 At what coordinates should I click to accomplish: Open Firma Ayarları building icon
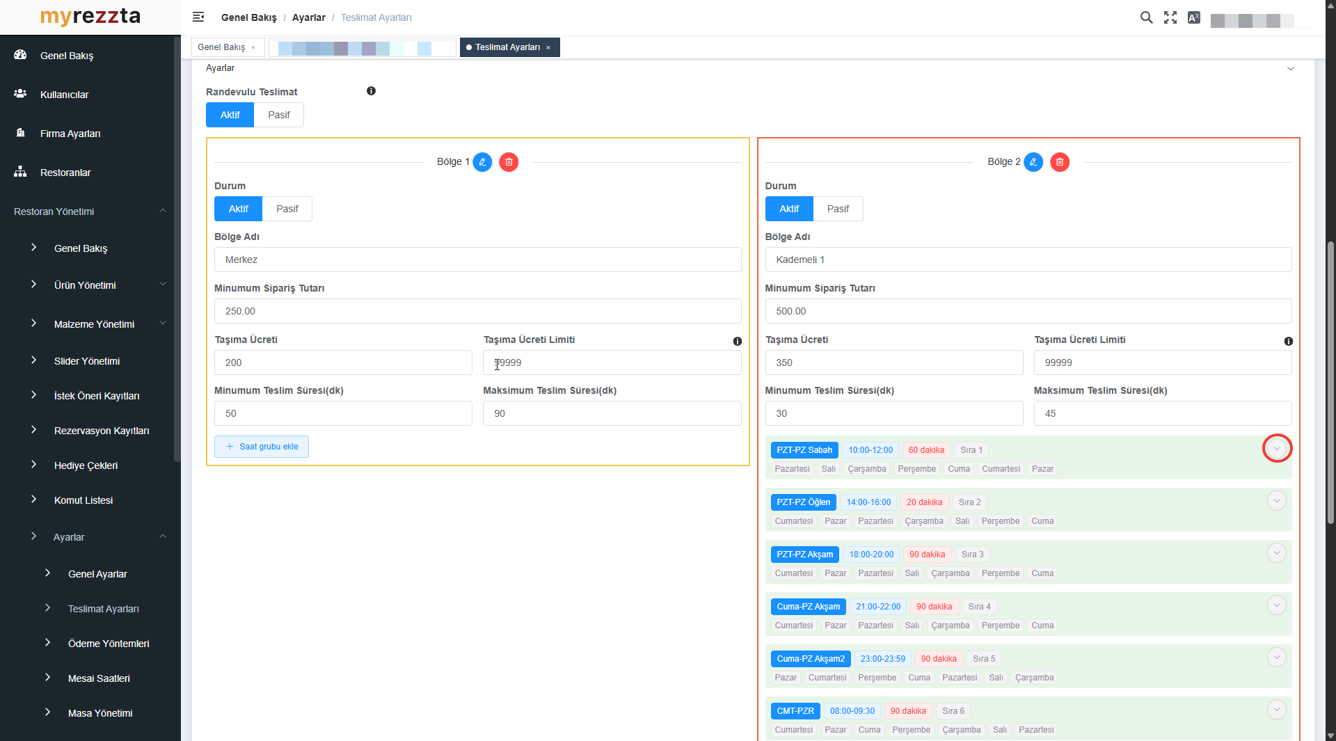point(20,133)
